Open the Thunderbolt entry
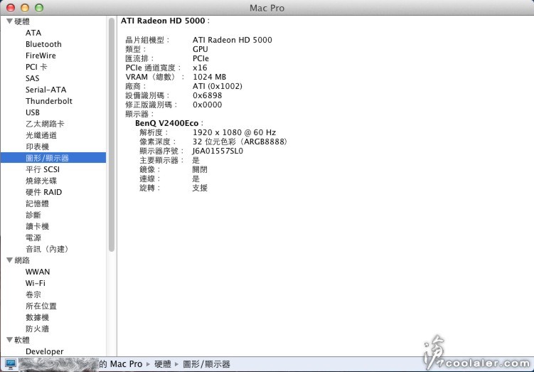The width and height of the screenshot is (534, 372). 48,101
